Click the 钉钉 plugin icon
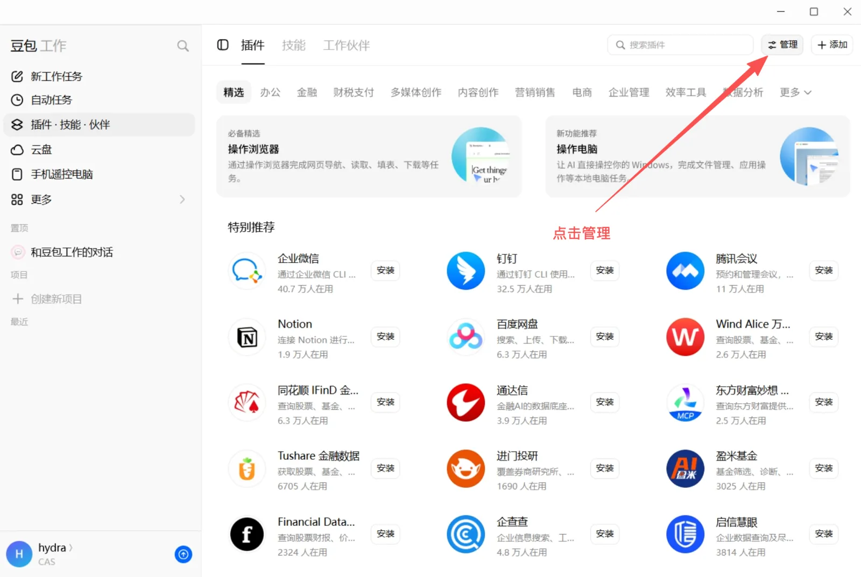The image size is (861, 577). pos(466,270)
